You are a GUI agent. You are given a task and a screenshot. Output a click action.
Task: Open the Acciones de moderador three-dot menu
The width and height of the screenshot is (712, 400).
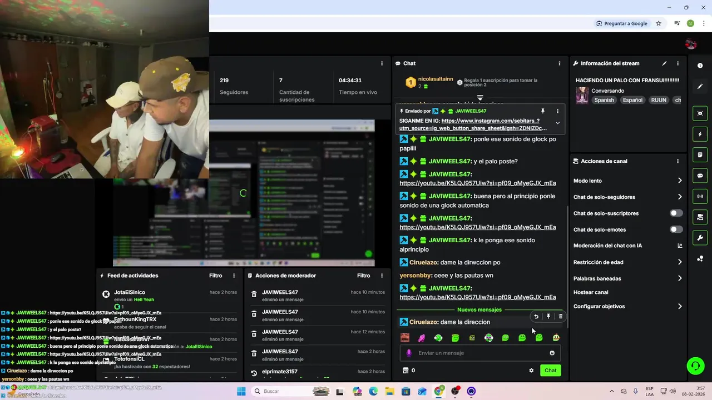[x=382, y=276]
